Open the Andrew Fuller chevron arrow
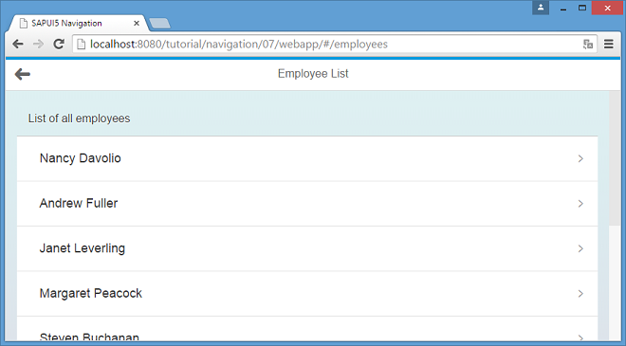Screen dimensions: 626x346 click(580, 204)
